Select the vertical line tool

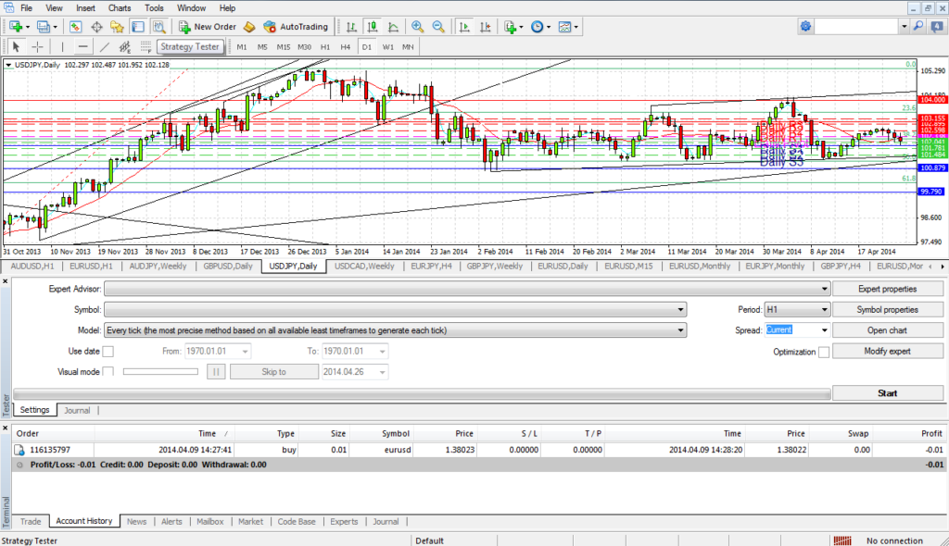click(62, 46)
